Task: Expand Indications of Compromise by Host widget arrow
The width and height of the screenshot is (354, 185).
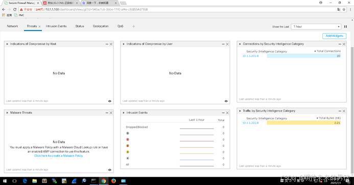Action: 7,44
